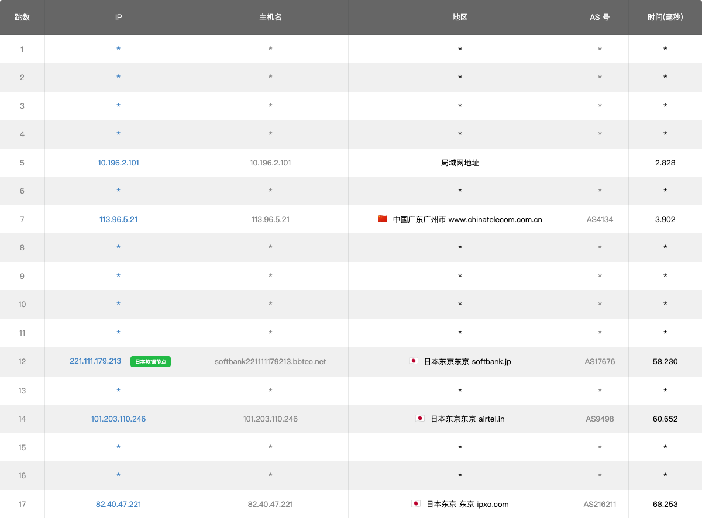Select the 58.230 latency value

(x=665, y=362)
